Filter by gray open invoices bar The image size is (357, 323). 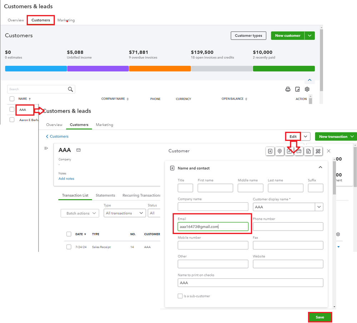(222, 69)
